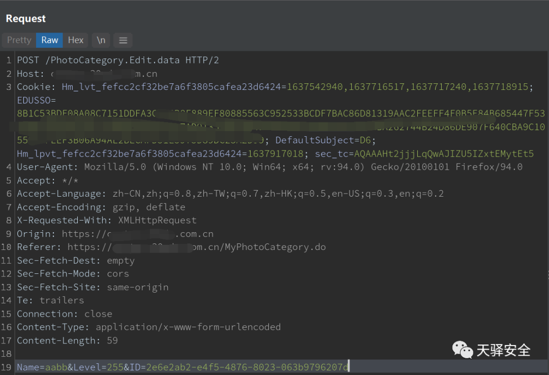Click the ID parameter GUID value
This screenshot has height=375, width=549.
coord(248,367)
